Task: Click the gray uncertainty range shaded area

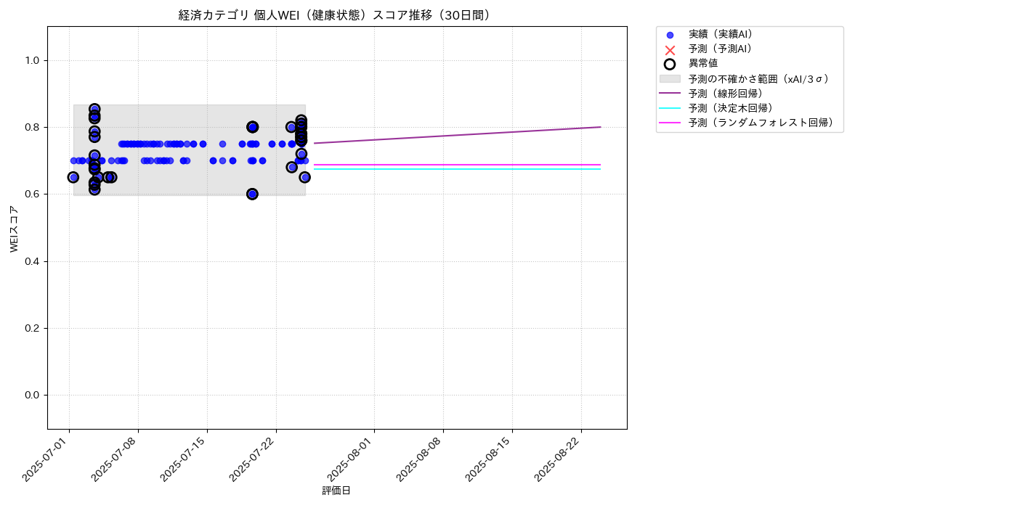Action: [189, 150]
